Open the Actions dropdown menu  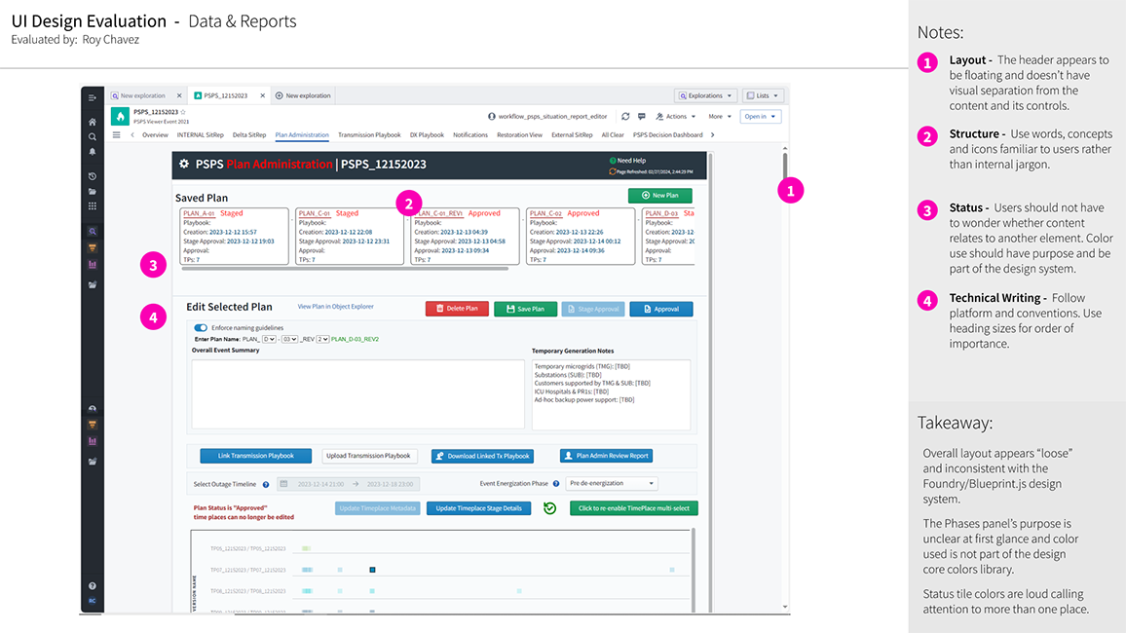click(x=676, y=115)
